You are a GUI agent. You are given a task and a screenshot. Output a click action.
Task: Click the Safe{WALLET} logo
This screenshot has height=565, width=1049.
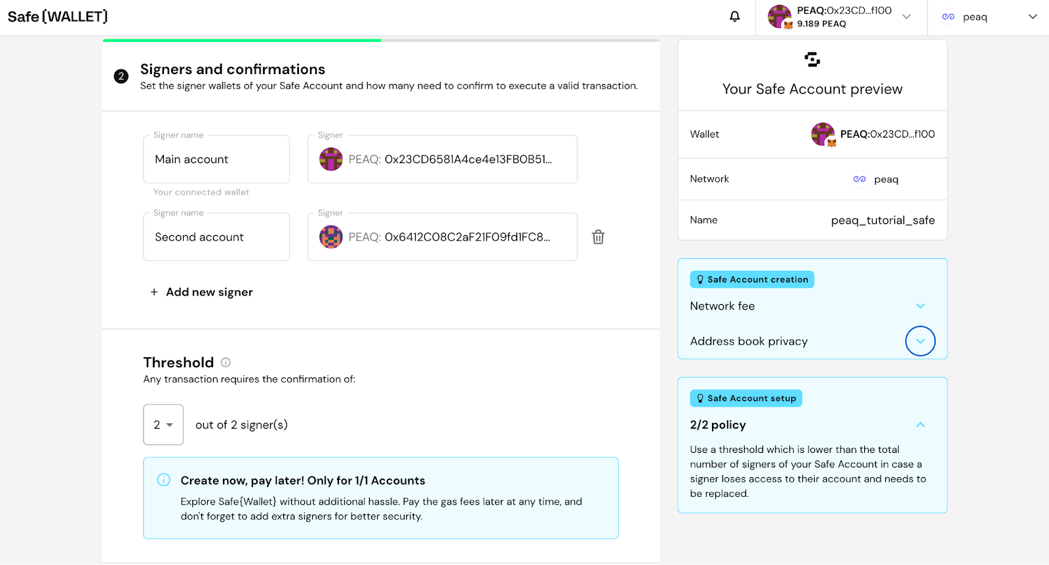[58, 16]
